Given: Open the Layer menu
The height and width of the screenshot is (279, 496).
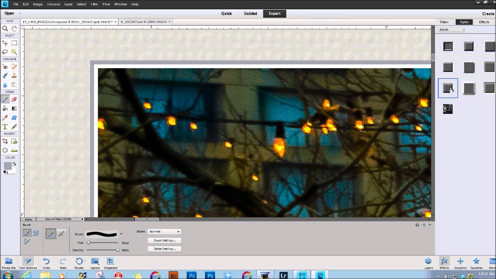Looking at the screenshot, I should (x=68, y=4).
